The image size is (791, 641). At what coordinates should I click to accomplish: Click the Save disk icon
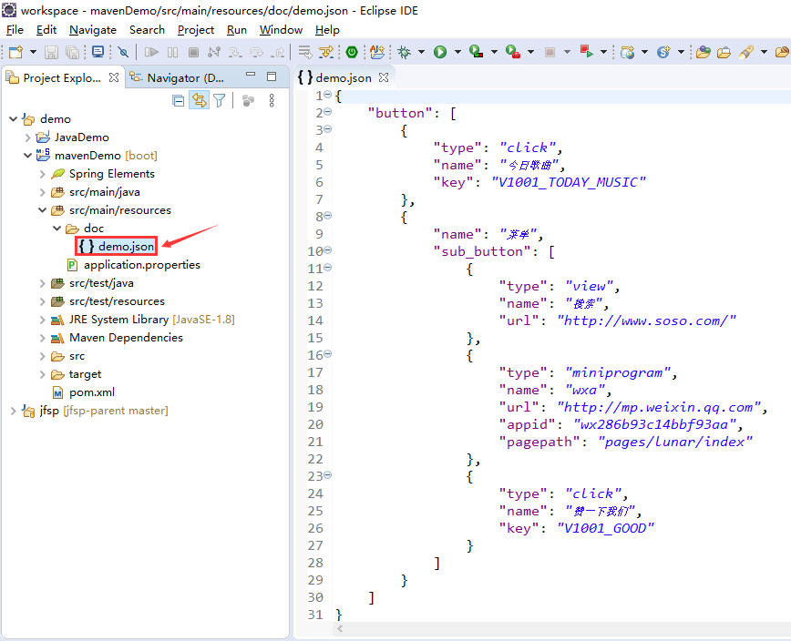[51, 52]
